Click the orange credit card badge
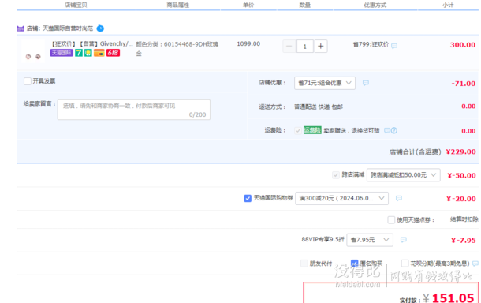This screenshot has height=303, width=481. (x=99, y=53)
